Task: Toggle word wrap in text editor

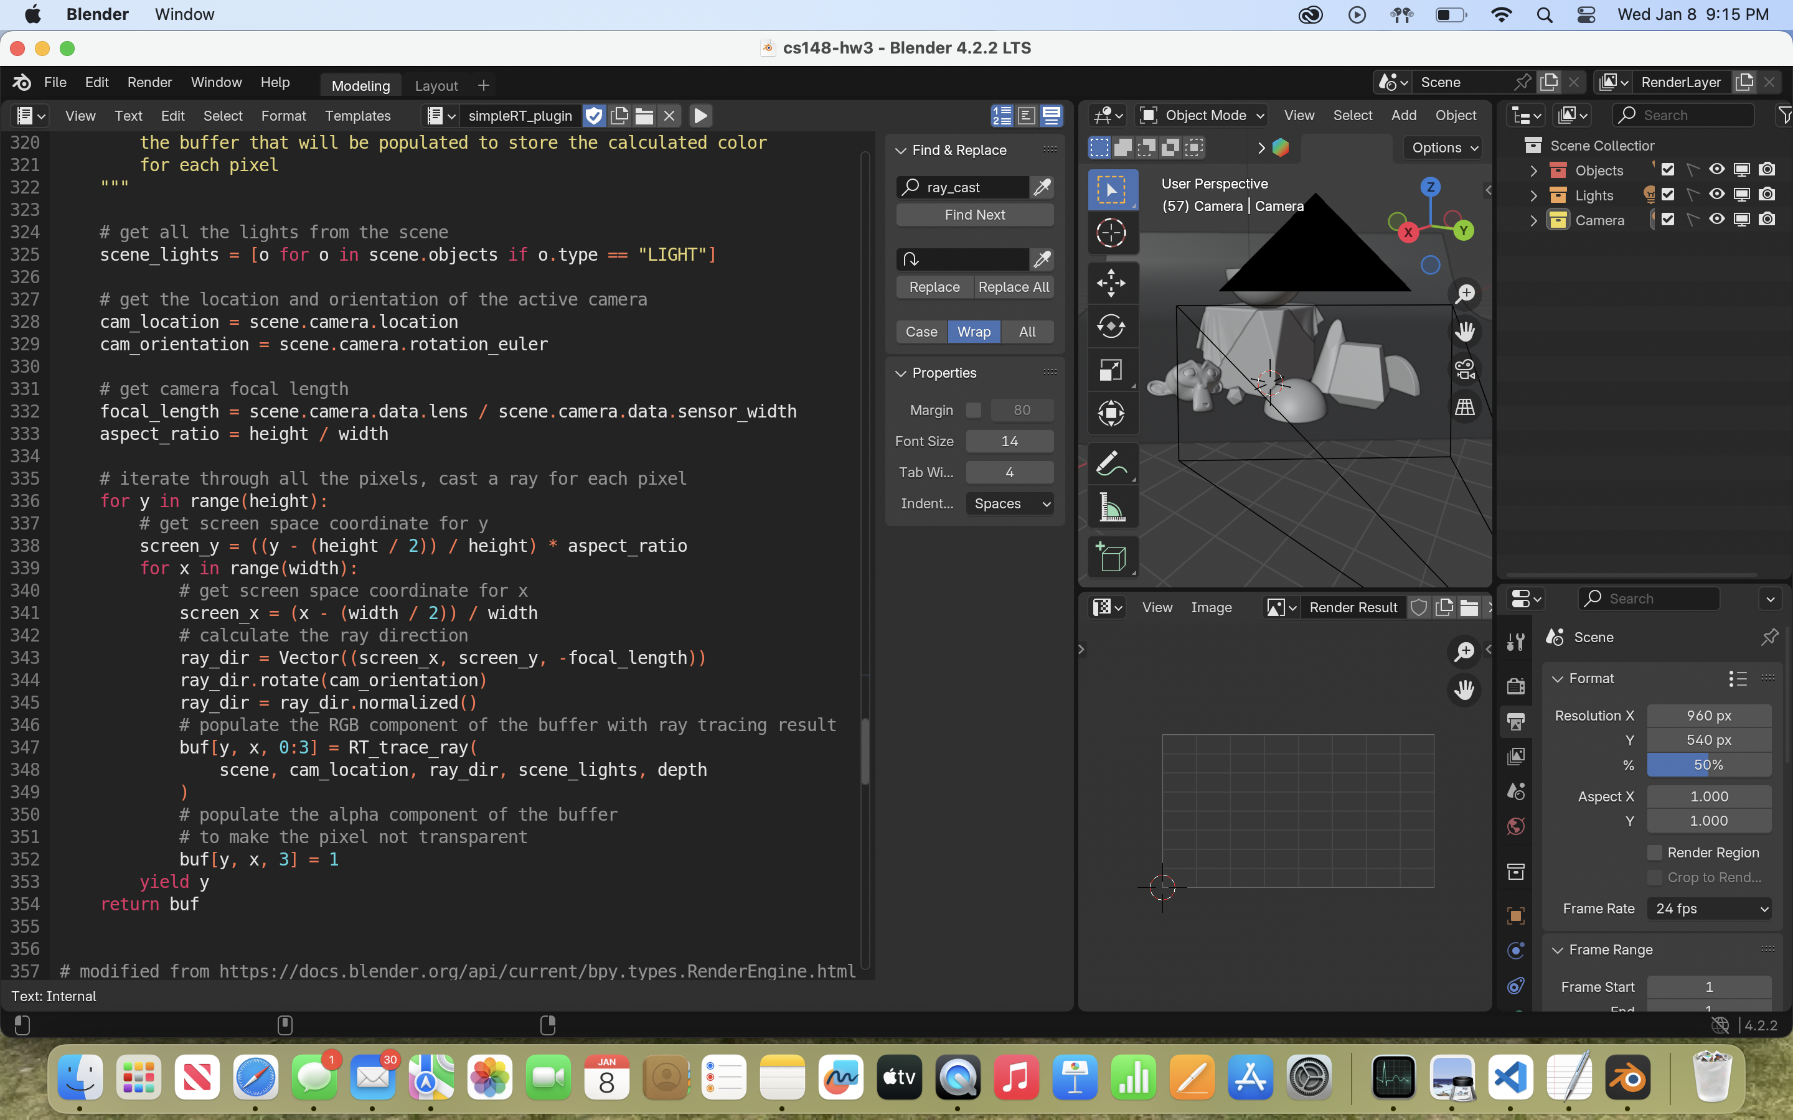Action: (1026, 116)
